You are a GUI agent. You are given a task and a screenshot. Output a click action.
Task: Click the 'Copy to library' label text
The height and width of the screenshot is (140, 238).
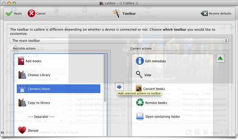(39, 103)
